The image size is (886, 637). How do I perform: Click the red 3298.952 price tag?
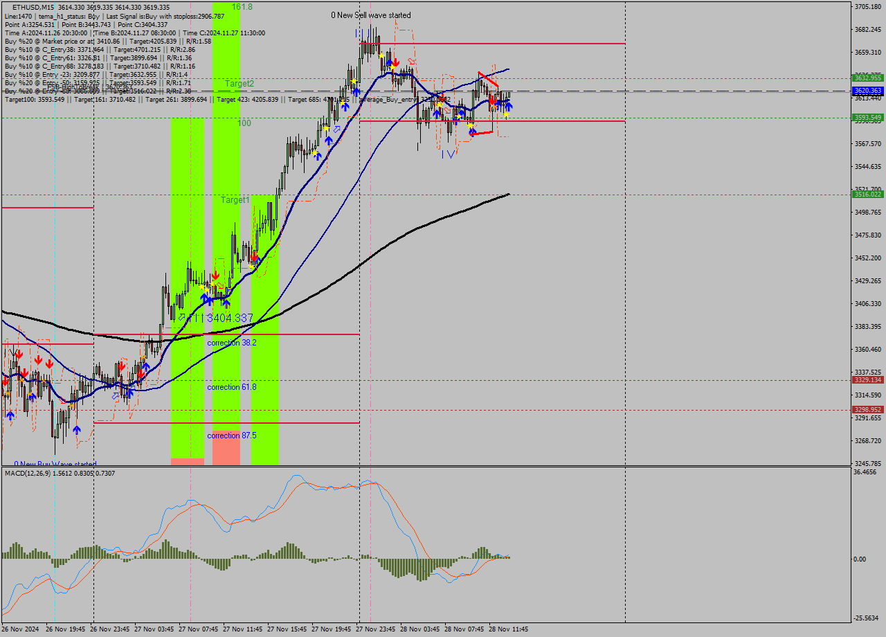867,409
